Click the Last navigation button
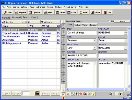132x100 pixels. tap(55, 94)
